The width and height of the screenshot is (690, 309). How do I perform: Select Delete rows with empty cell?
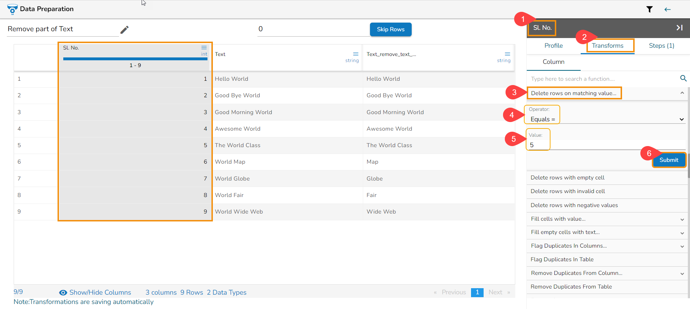click(x=567, y=178)
